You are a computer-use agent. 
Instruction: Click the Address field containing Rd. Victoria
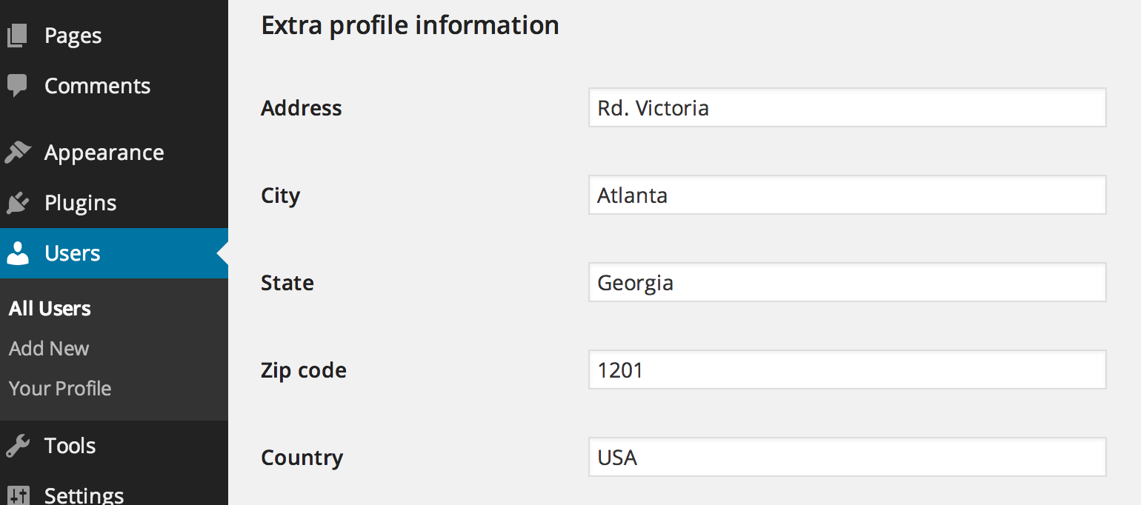click(x=847, y=108)
